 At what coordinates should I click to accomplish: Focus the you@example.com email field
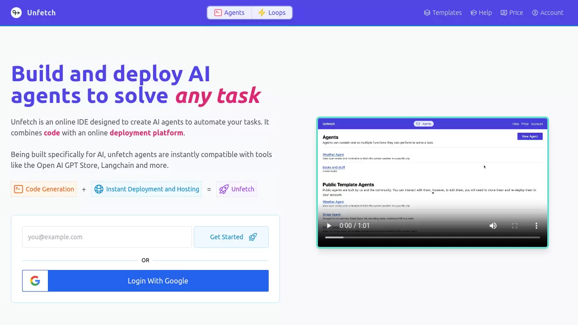(107, 237)
